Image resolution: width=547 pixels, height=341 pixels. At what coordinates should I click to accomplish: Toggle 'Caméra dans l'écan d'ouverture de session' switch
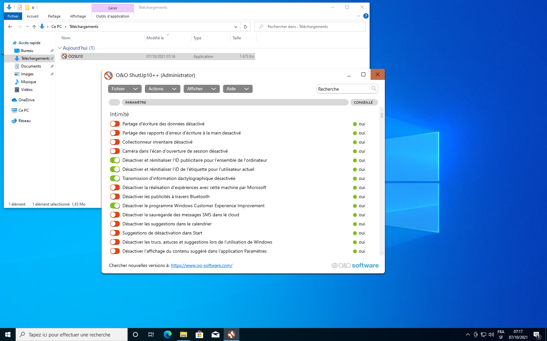[115, 151]
